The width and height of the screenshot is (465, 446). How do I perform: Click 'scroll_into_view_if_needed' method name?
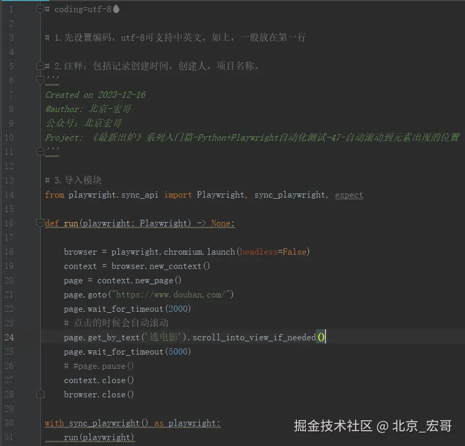[254, 337]
